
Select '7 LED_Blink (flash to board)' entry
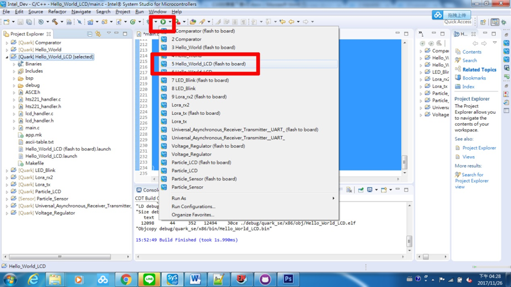(249, 80)
